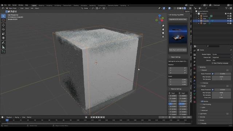233x131 pixels.
Task: Open the Feature Set dropdown
Action: 222,57
